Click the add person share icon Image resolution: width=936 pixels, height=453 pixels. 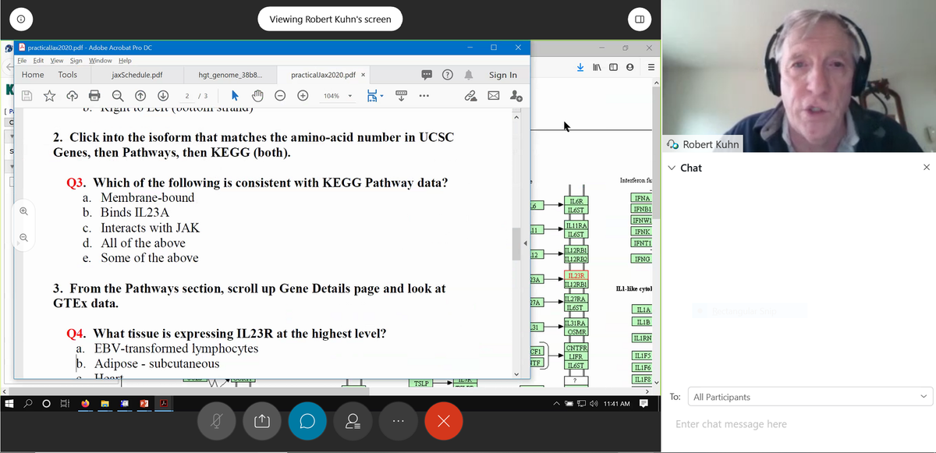(x=516, y=96)
